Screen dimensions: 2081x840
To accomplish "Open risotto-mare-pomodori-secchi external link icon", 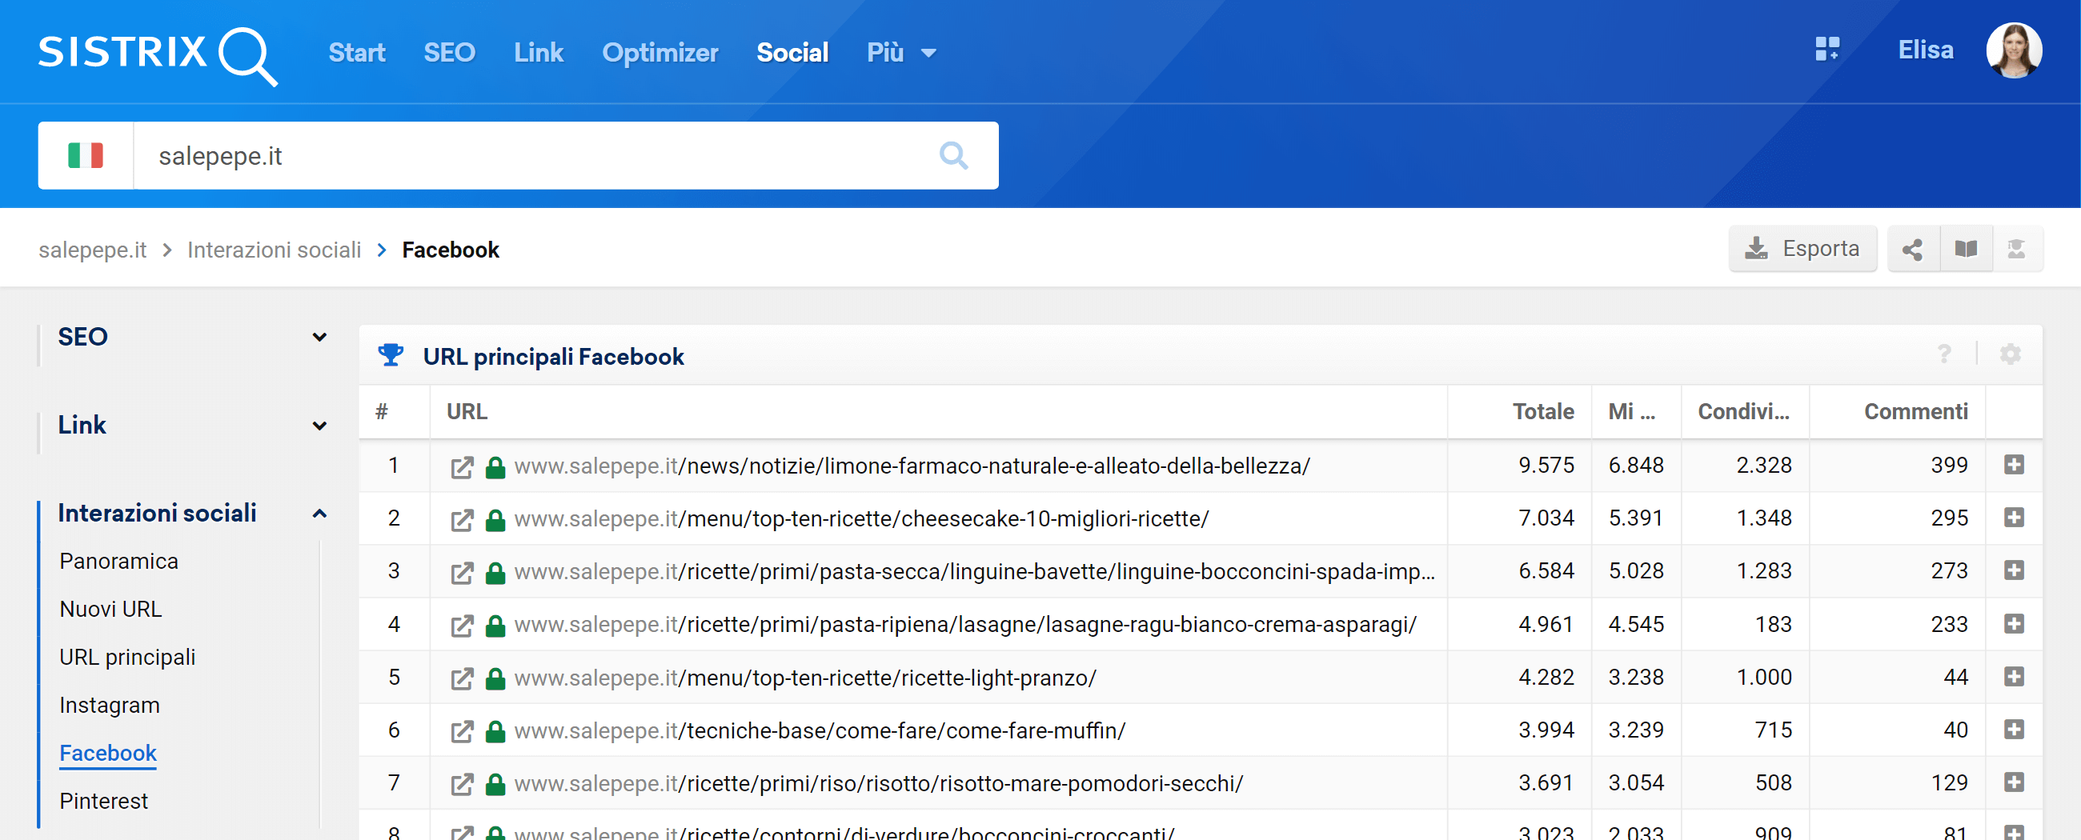I will 462,783.
